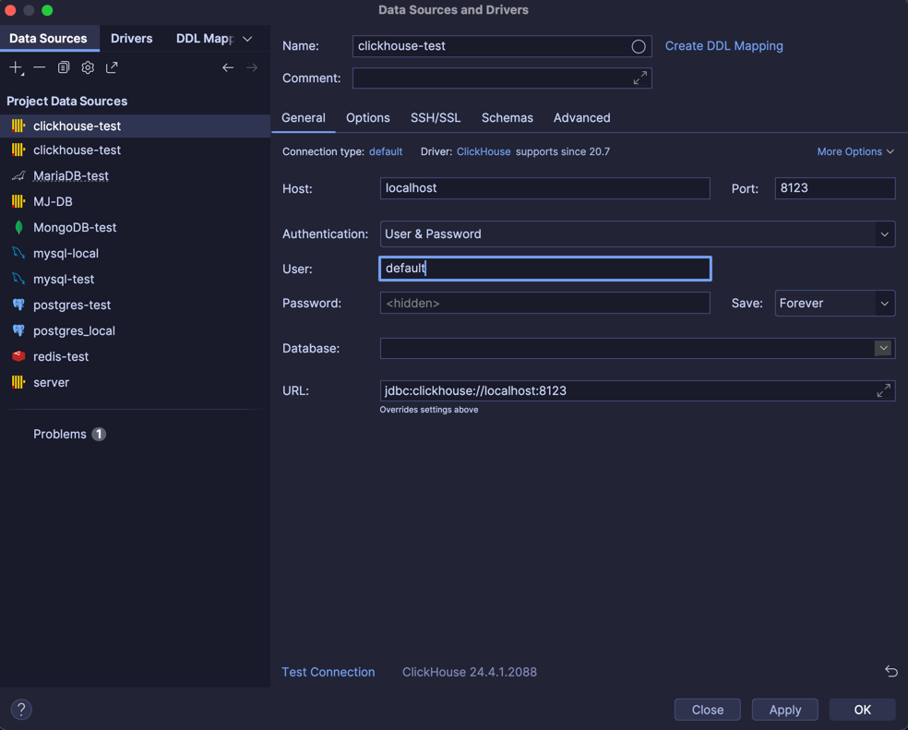This screenshot has height=730, width=908.
Task: Expand the Comment field with expand icon
Action: click(639, 78)
